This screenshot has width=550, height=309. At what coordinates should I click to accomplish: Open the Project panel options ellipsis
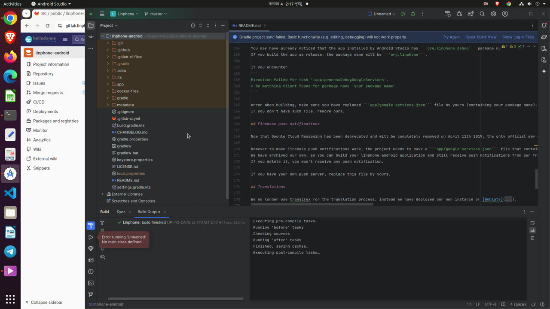click(x=215, y=25)
